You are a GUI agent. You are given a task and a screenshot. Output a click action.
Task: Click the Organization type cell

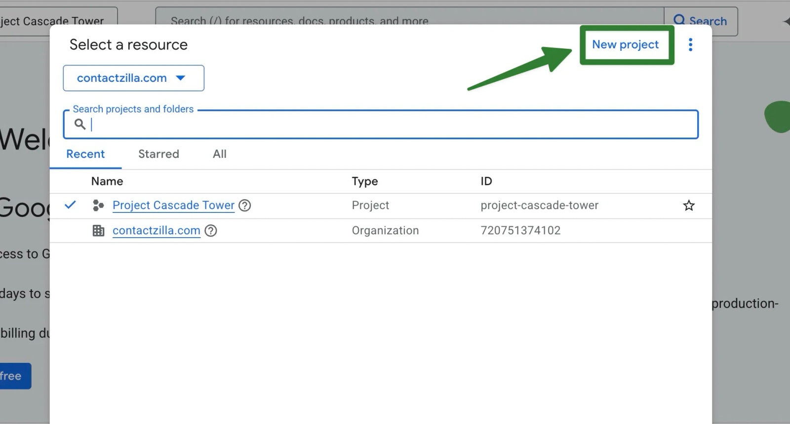click(x=385, y=230)
